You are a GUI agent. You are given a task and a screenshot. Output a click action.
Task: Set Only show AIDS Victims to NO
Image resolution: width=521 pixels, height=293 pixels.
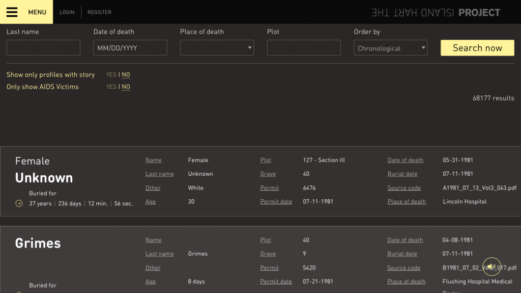click(x=126, y=87)
